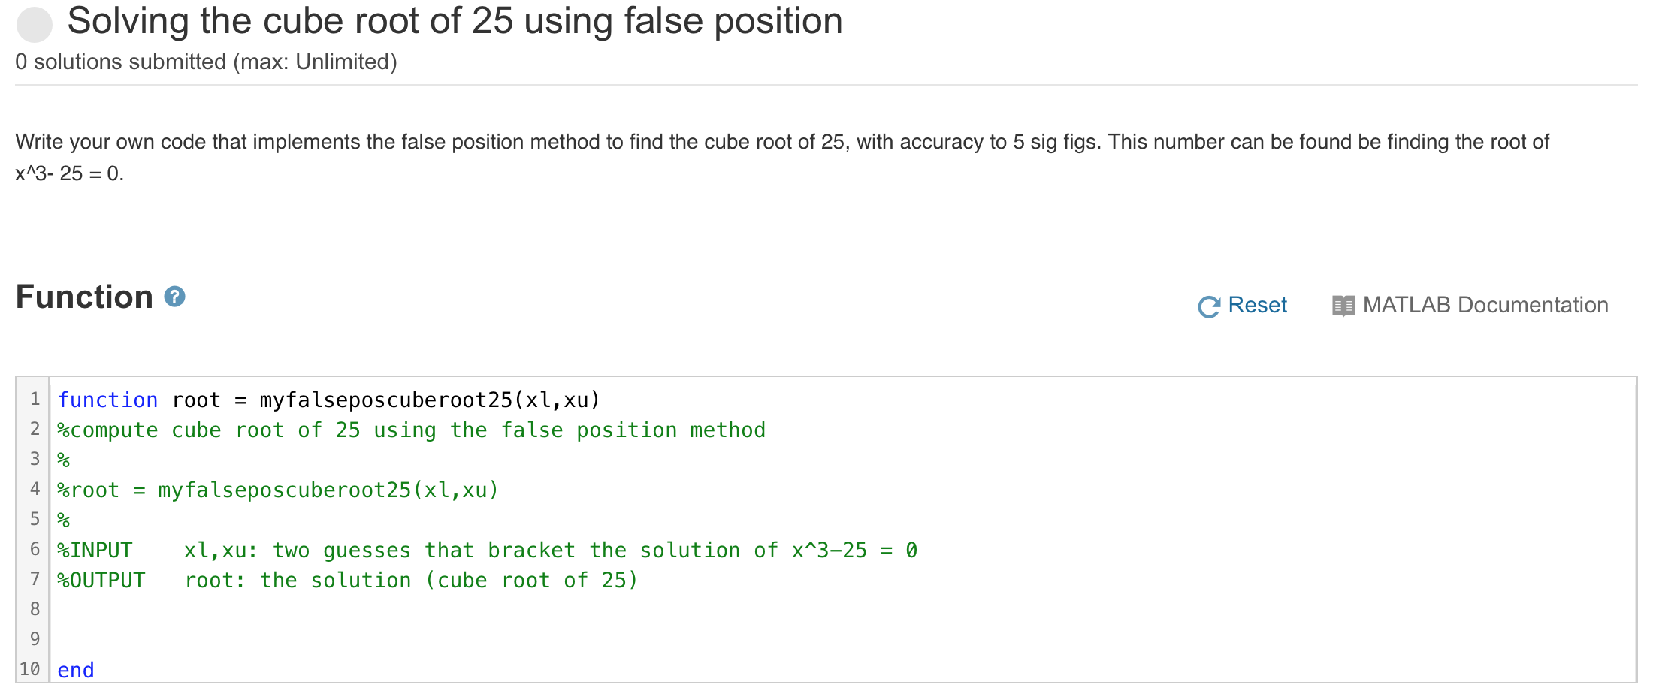Click line number 1 in the code editor

(35, 400)
